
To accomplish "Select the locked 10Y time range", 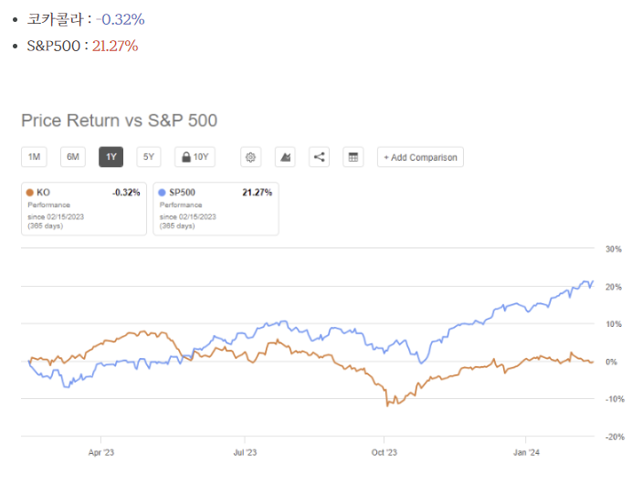I will (x=195, y=157).
